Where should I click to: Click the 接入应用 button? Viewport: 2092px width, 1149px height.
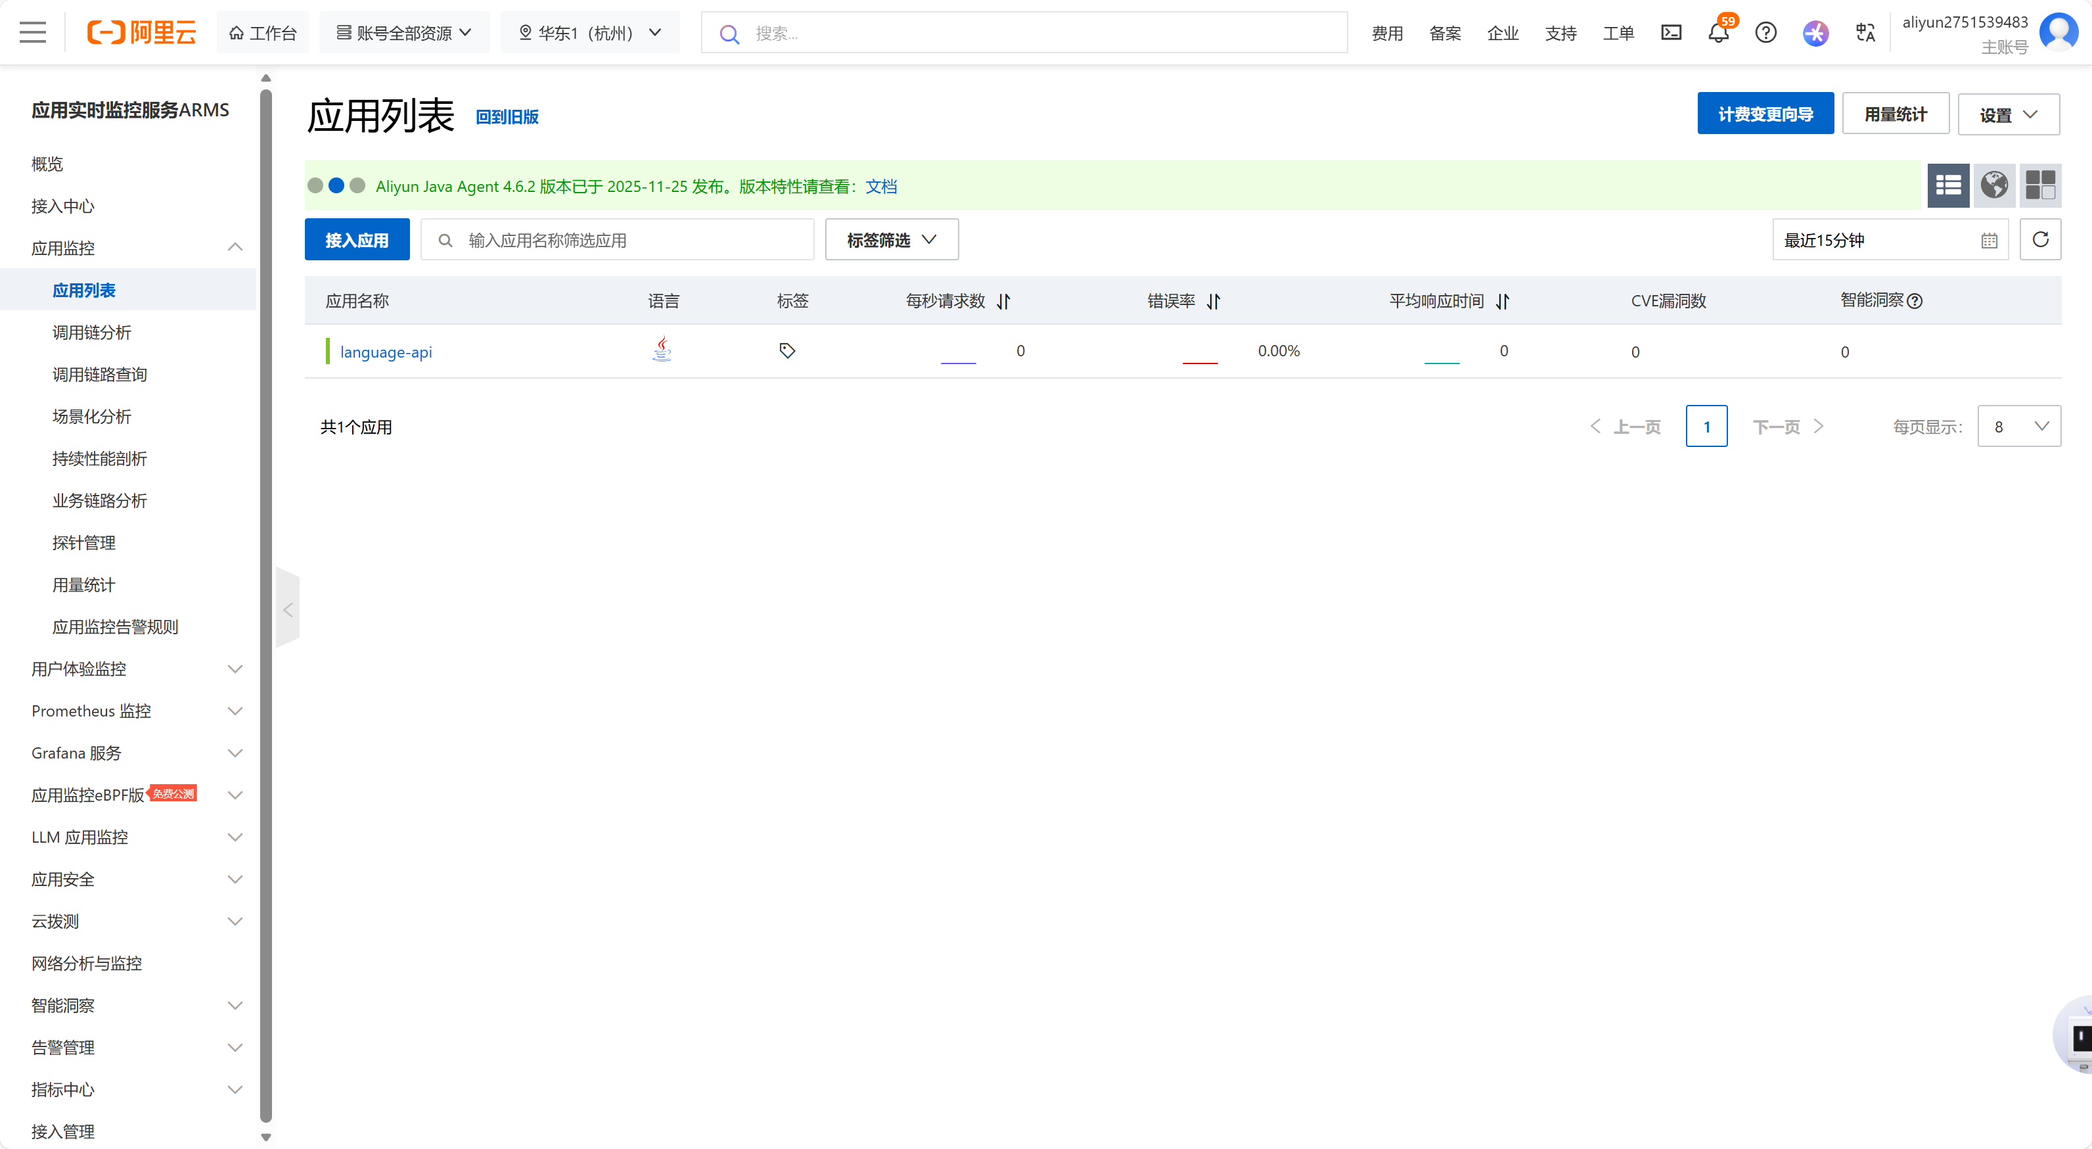pos(357,240)
